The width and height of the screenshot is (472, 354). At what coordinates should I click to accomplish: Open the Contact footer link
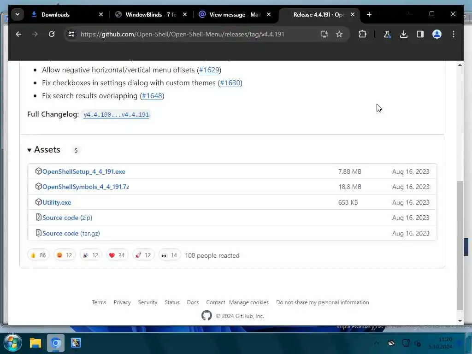216,302
